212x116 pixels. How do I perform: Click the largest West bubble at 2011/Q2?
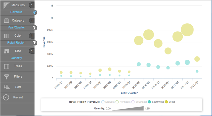point(187,30)
